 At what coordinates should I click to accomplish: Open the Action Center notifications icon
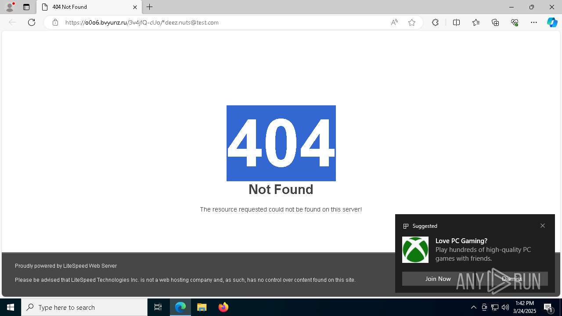tap(549, 307)
